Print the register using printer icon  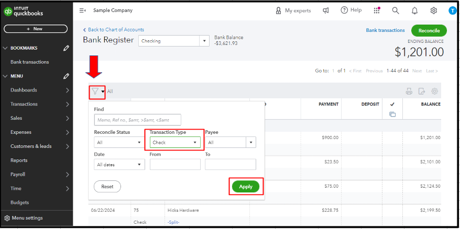[409, 91]
